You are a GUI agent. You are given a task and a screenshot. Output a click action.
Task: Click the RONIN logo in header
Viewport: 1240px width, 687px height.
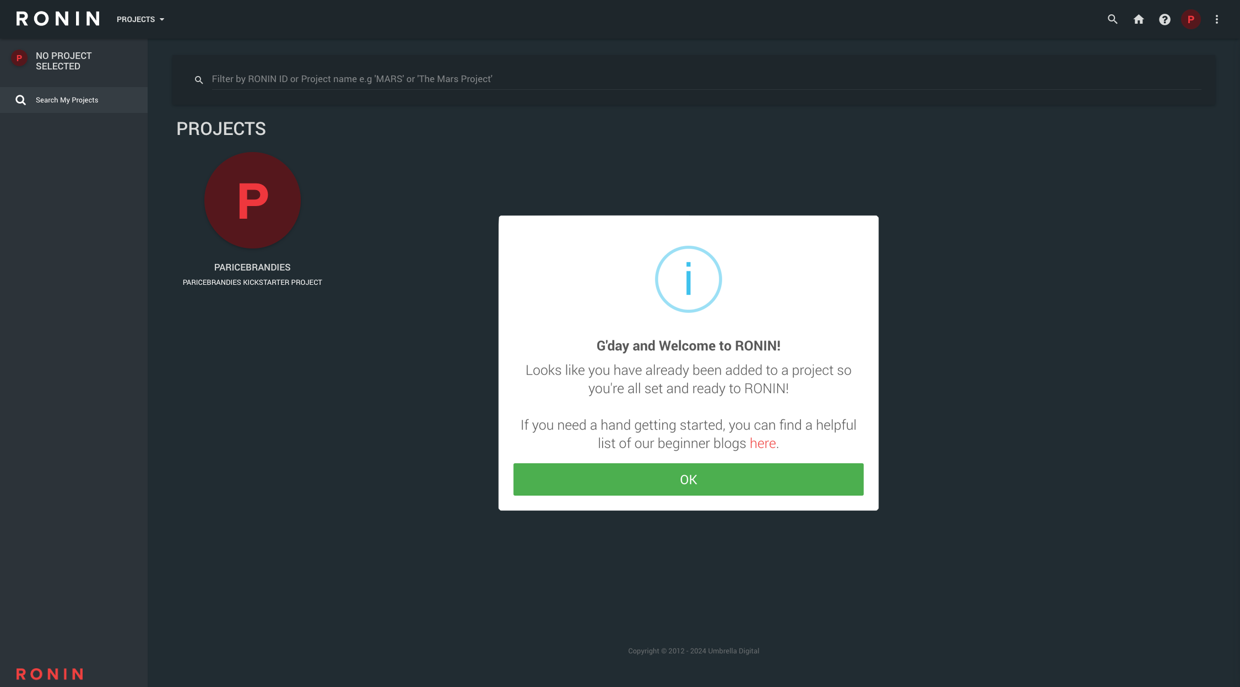point(58,19)
